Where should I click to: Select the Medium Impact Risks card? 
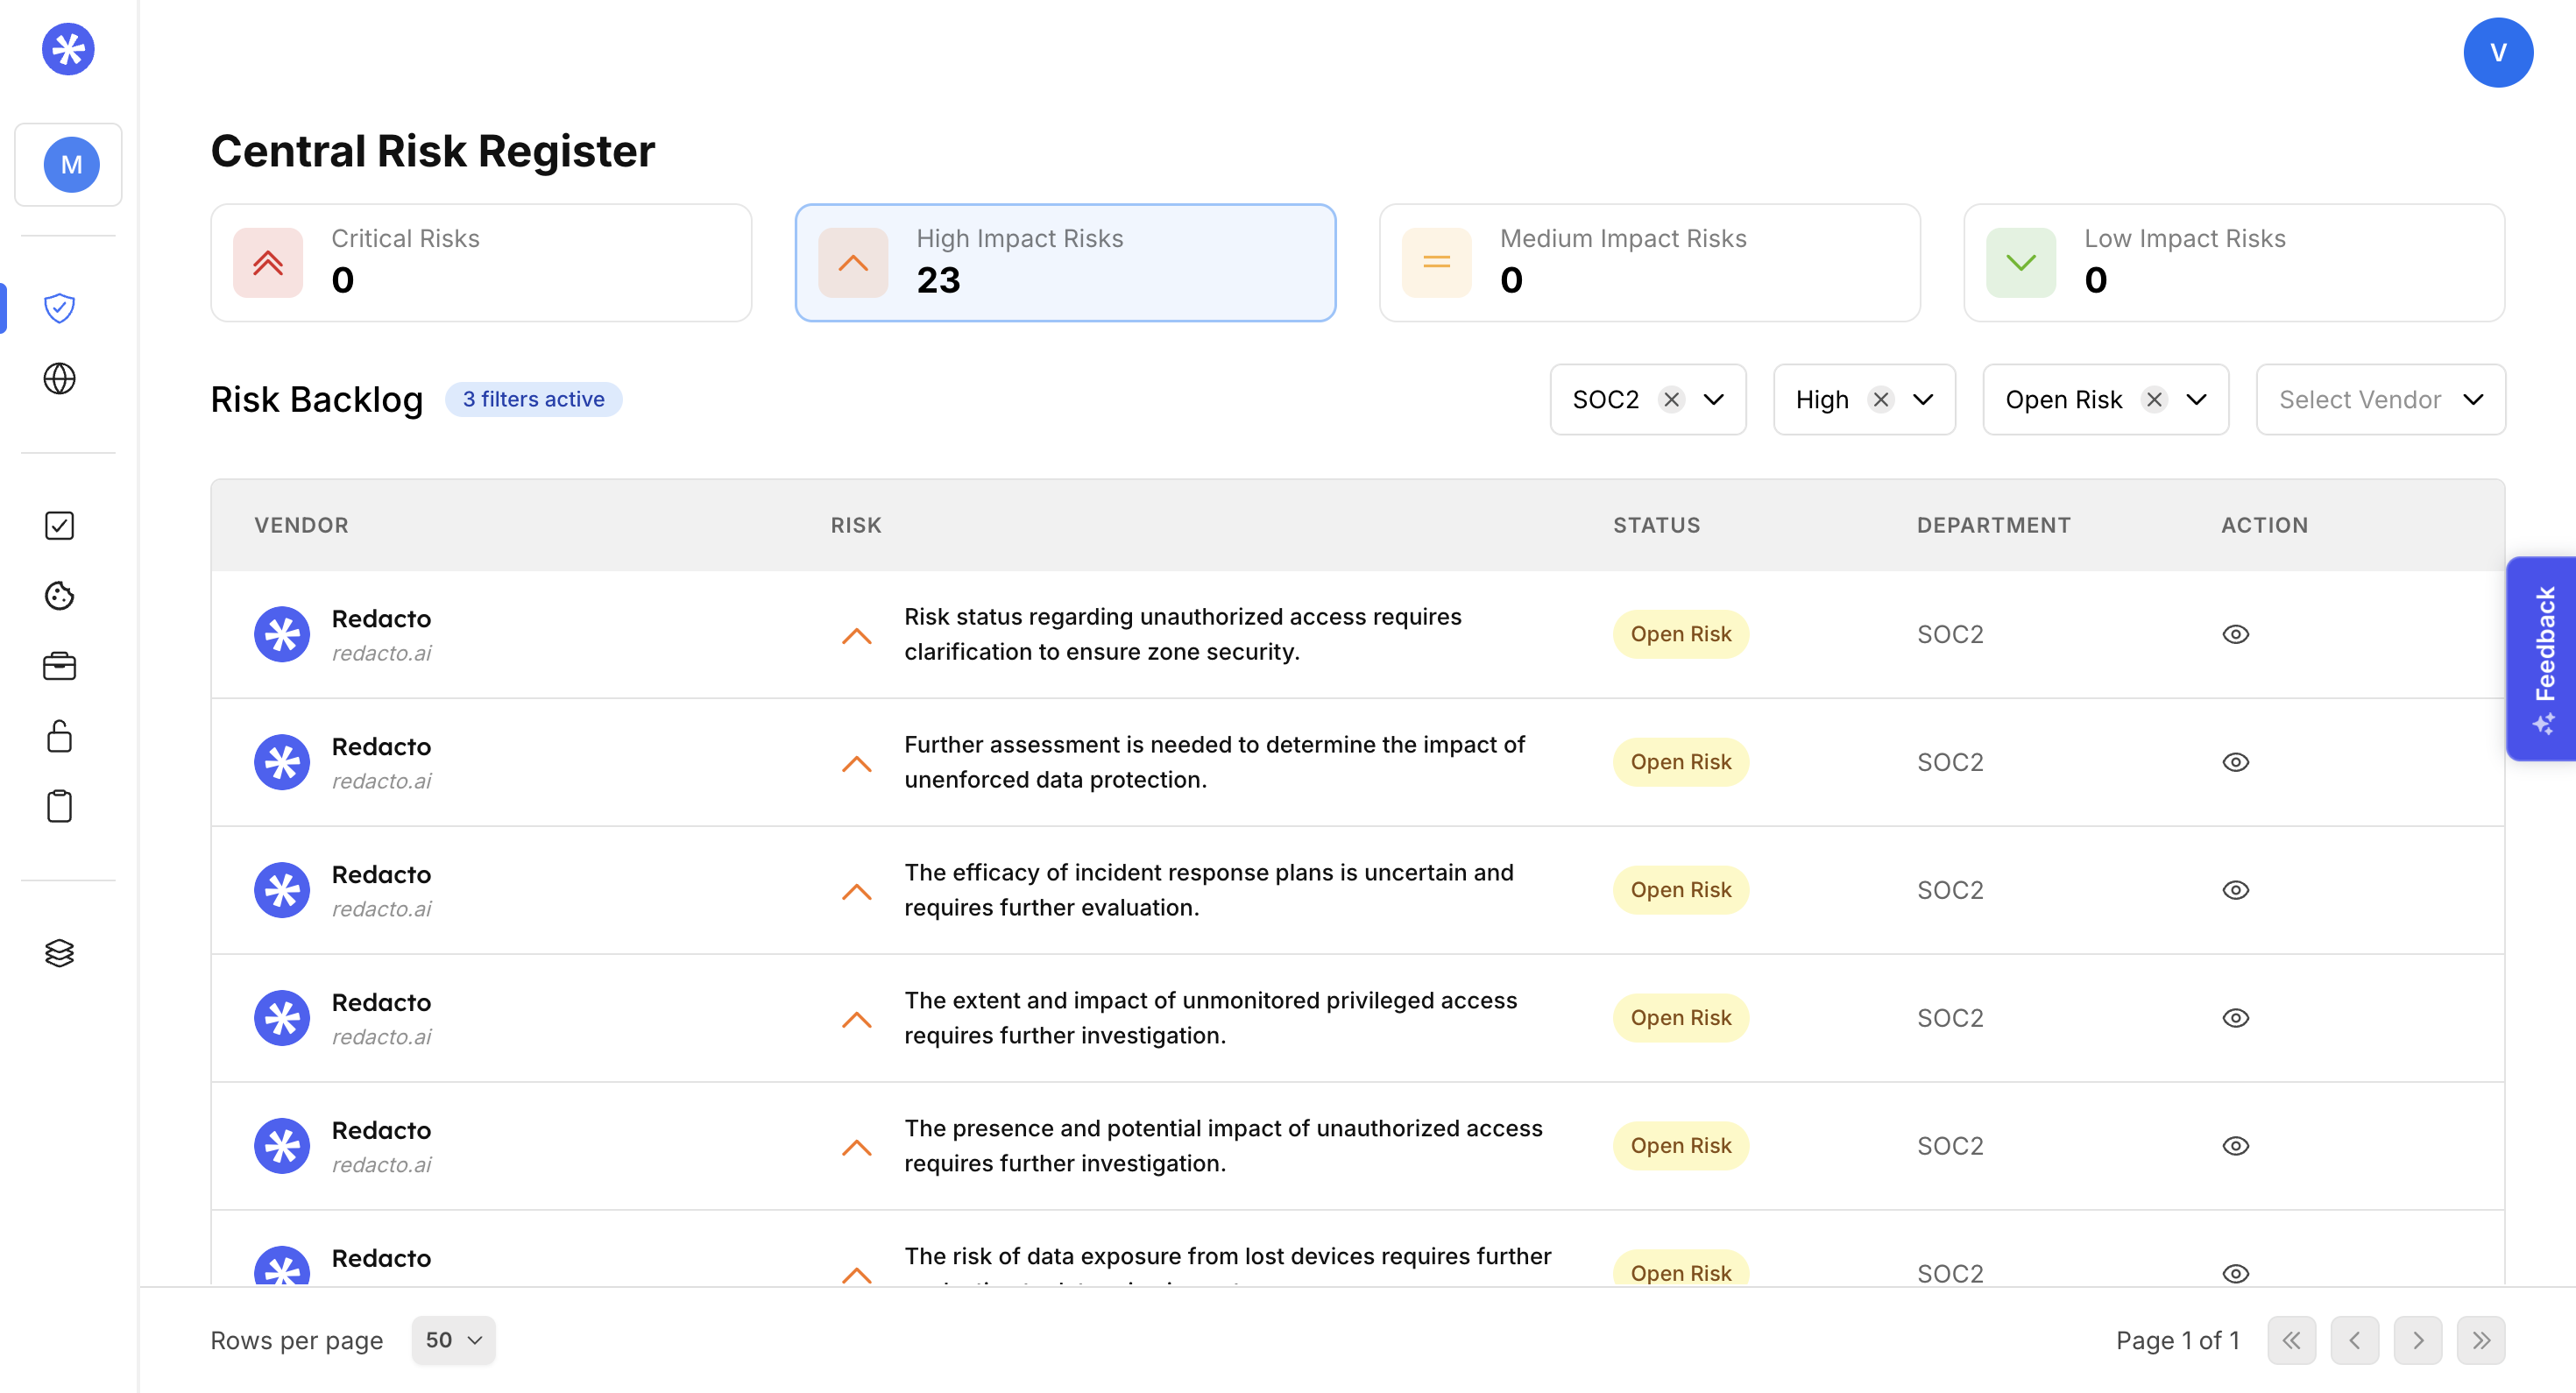tap(1649, 263)
